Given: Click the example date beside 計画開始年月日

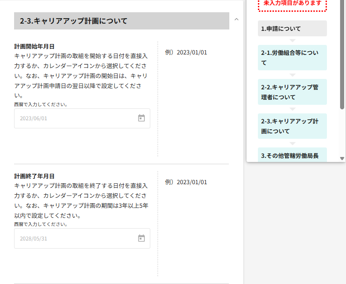Looking at the screenshot, I should coord(186,52).
